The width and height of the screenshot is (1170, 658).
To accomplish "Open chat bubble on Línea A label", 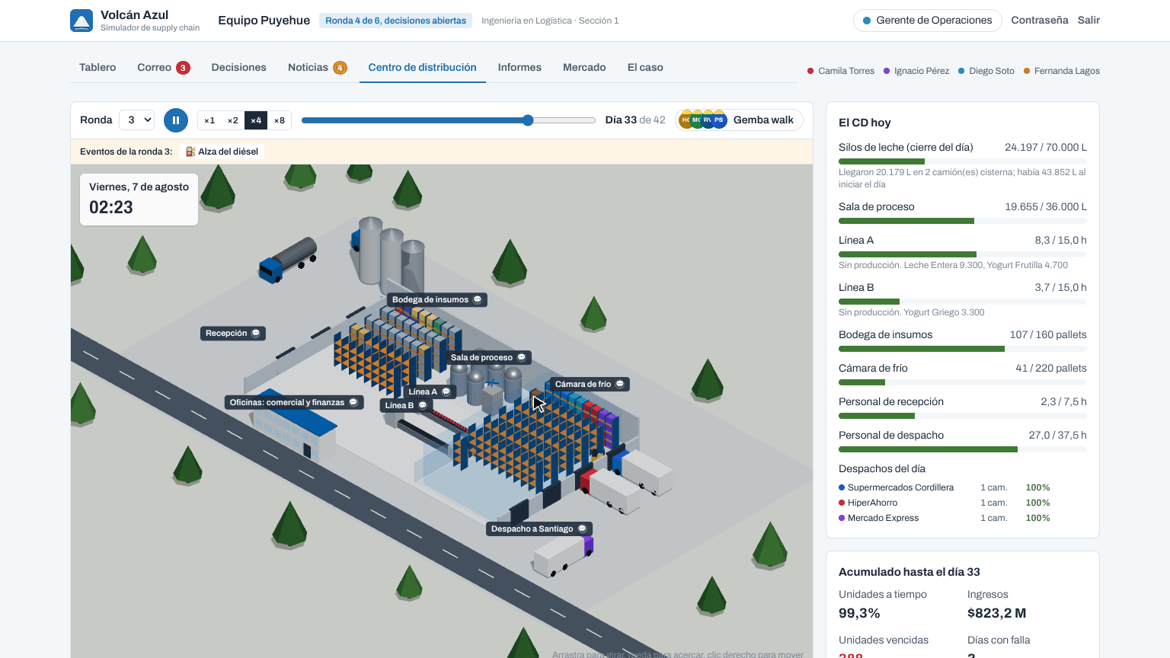I will click(x=446, y=392).
